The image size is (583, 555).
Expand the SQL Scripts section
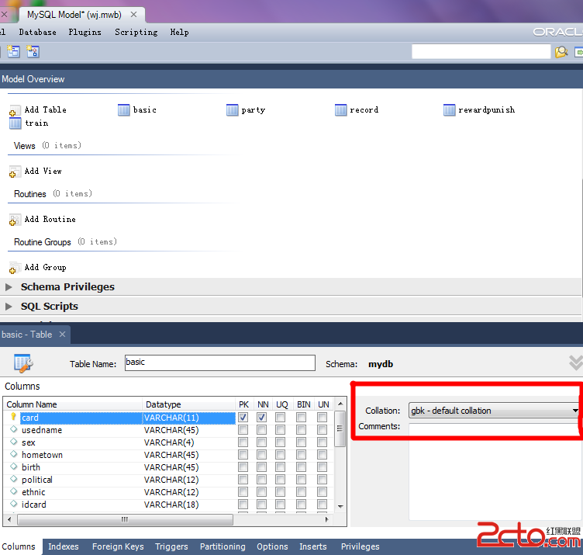(9, 307)
